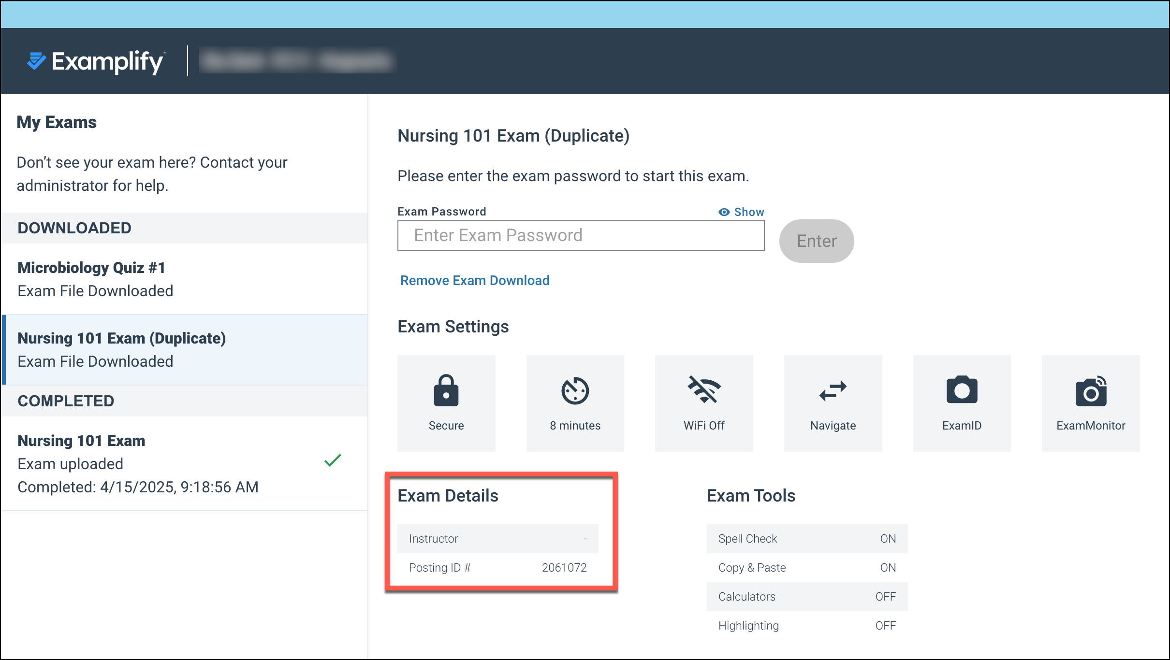
Task: Click the green checkmark beside Nursing 101 Exam
Action: click(333, 460)
